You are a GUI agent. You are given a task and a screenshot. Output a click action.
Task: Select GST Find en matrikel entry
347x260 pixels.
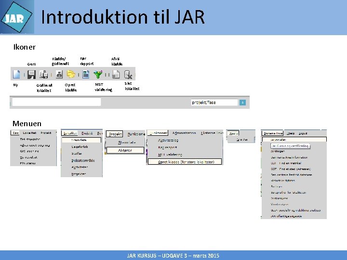point(286,163)
